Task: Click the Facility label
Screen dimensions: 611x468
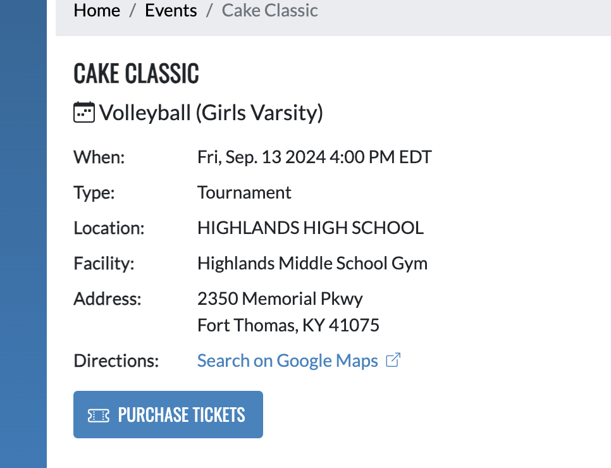Action: [x=104, y=263]
